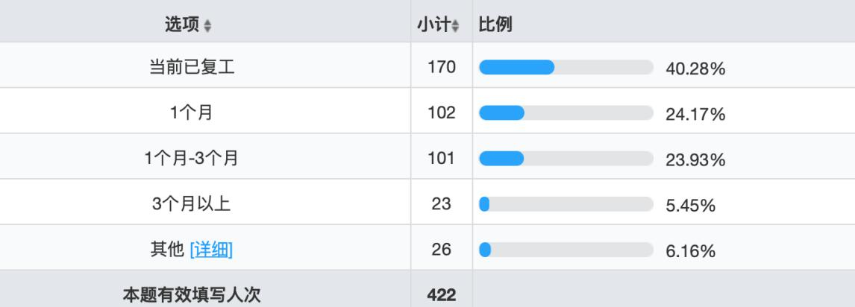Image resolution: width=855 pixels, height=307 pixels.
Task: Select the 1个月 option label
Action: point(192,113)
